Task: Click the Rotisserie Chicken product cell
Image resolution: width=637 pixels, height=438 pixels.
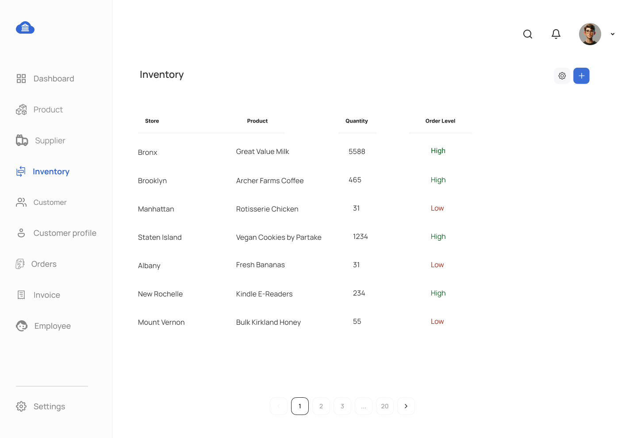Action: pyautogui.click(x=267, y=209)
